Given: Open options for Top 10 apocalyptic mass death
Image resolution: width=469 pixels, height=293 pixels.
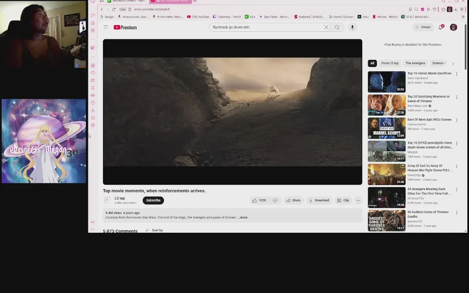Looking at the screenshot, I should coord(456,144).
